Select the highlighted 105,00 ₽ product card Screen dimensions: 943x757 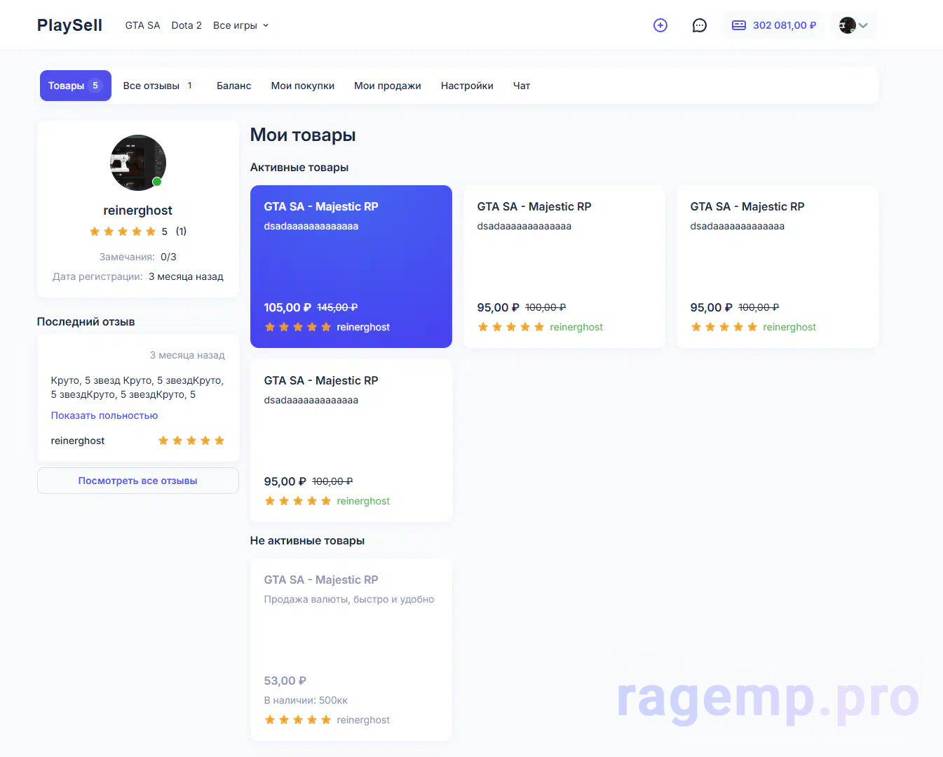351,267
